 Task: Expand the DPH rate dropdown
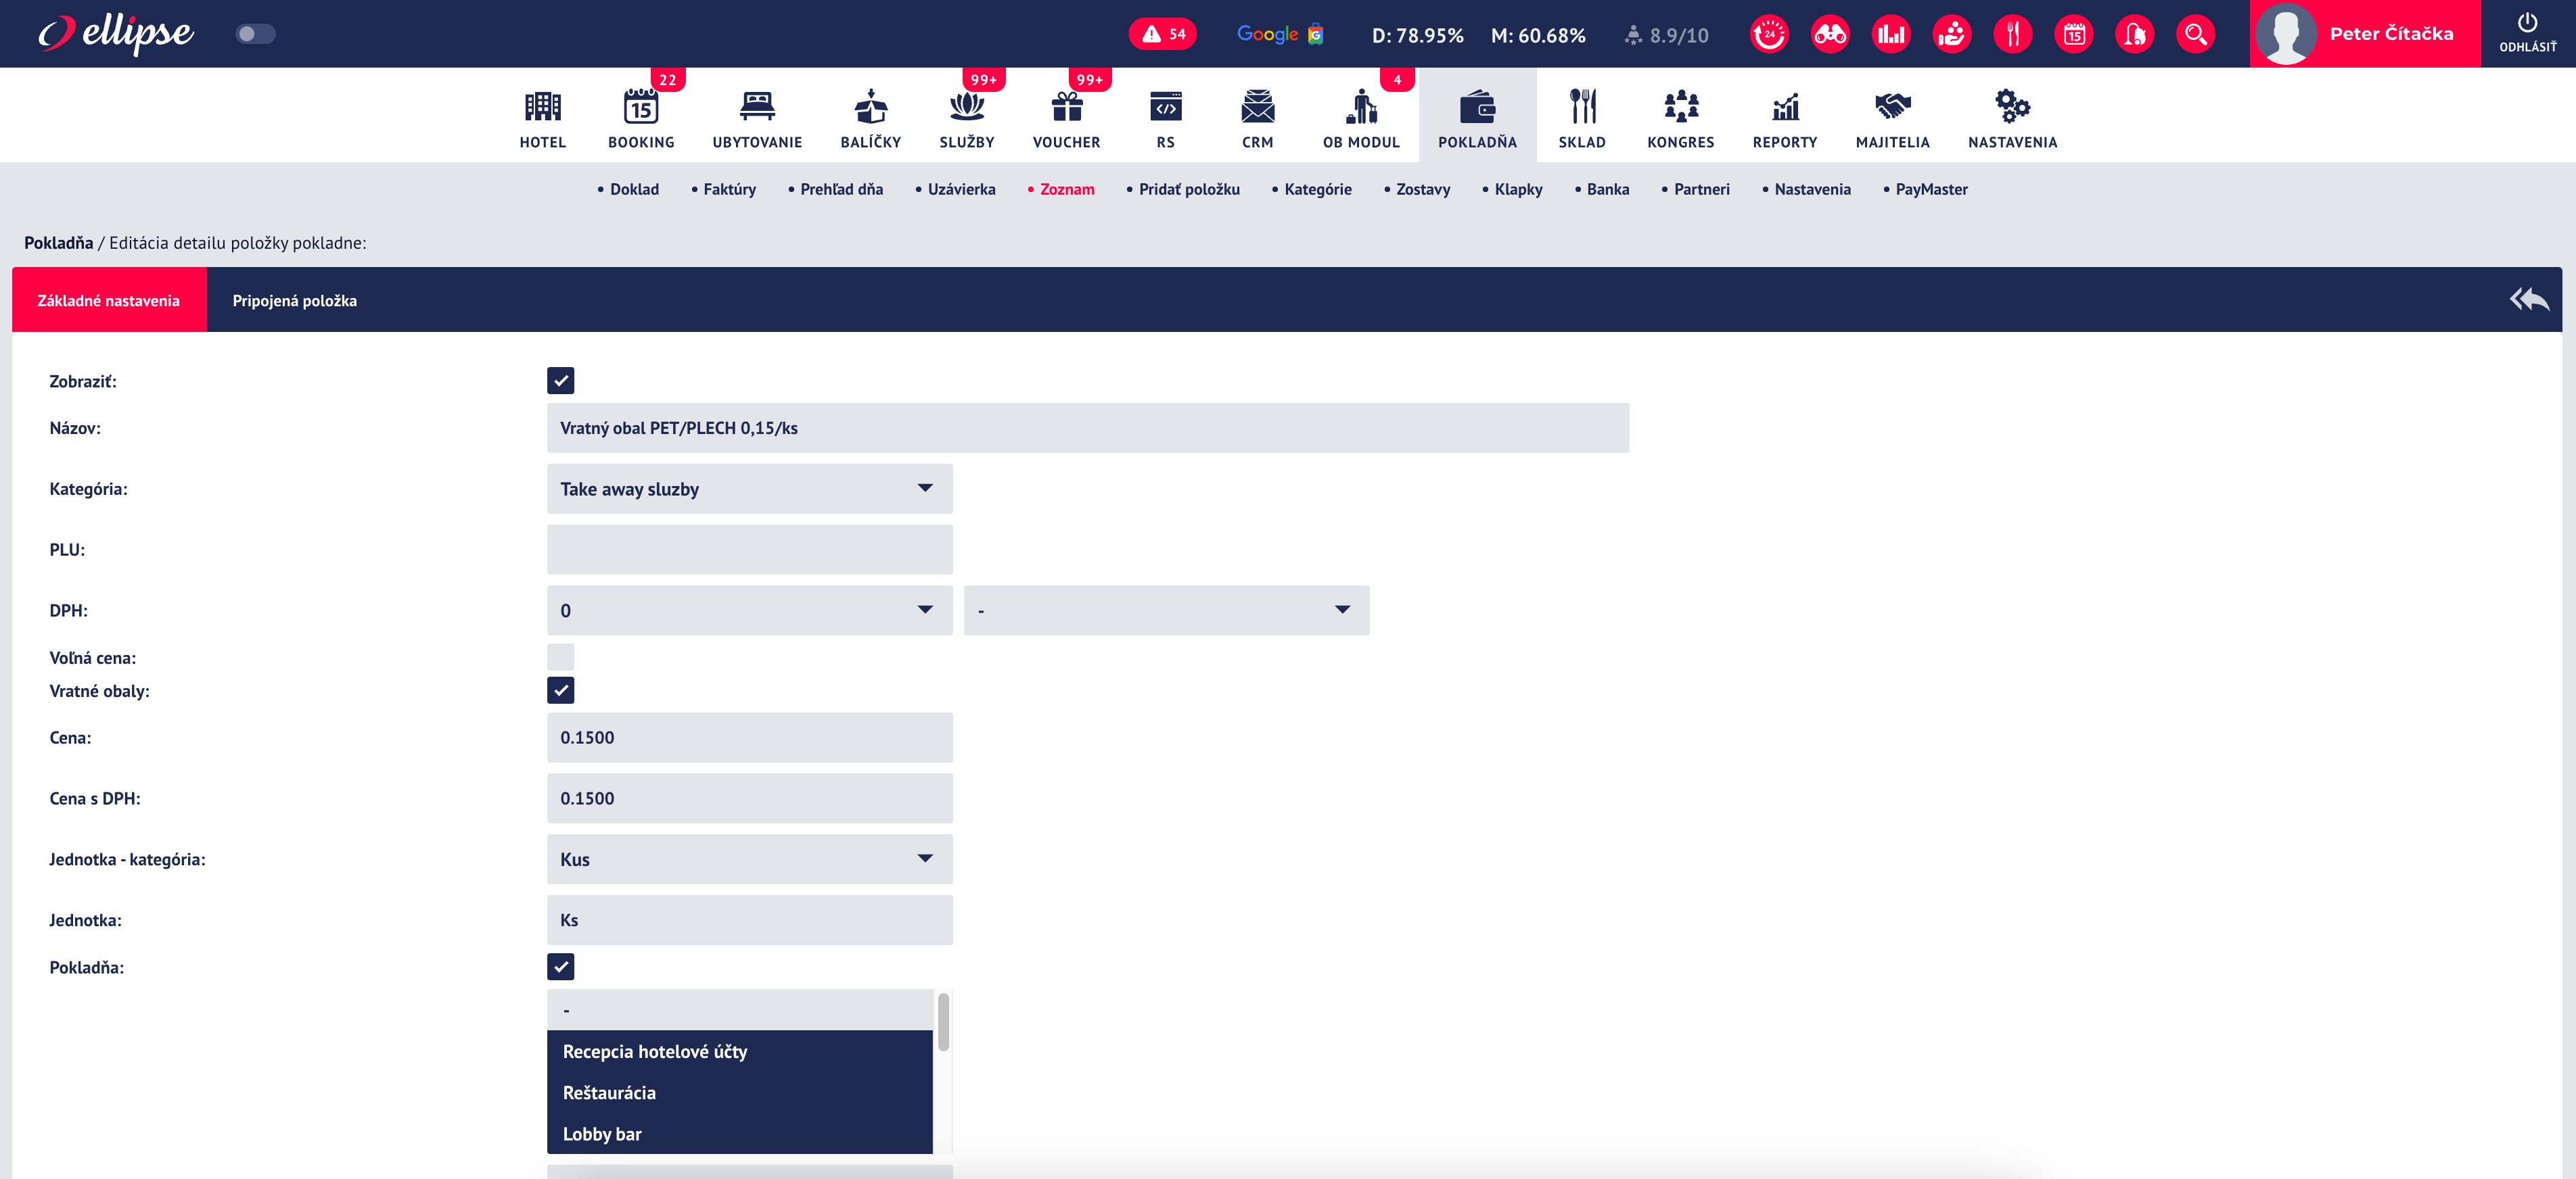(x=749, y=610)
